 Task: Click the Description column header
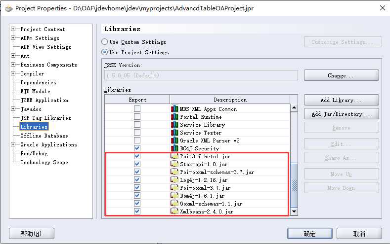(x=230, y=100)
